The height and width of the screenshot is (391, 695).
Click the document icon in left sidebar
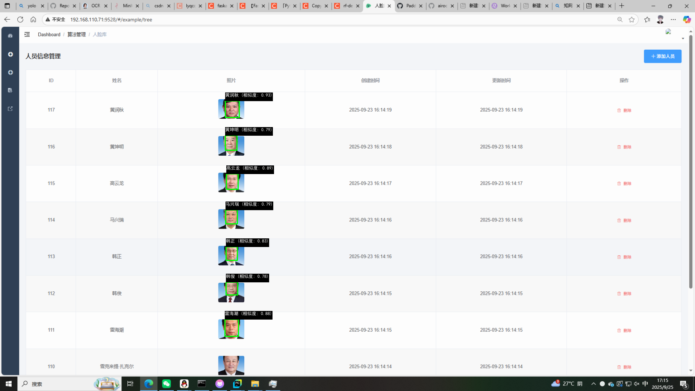[10, 90]
